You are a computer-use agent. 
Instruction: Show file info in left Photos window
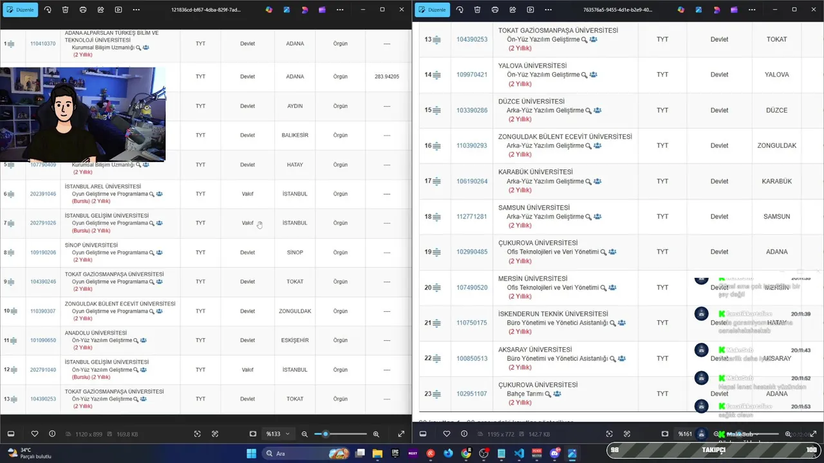(x=52, y=434)
